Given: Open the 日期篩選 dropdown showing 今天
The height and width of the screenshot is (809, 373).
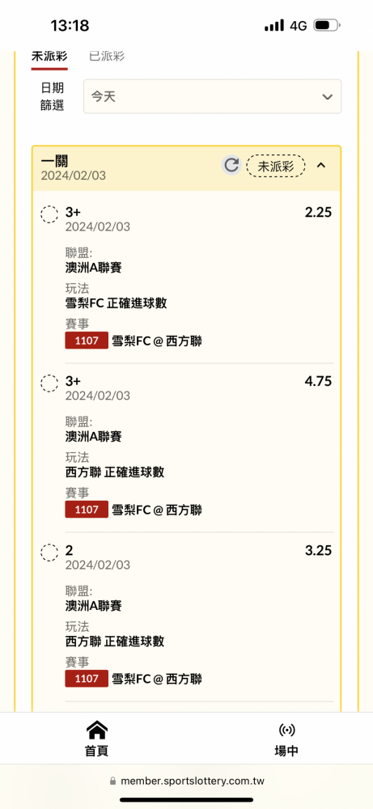Looking at the screenshot, I should pyautogui.click(x=212, y=96).
